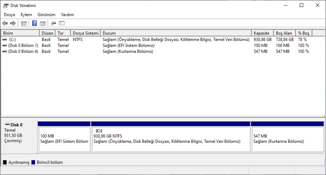This screenshot has height=175, width=326.
Task: Select the 100 MB EFI partition block
Action: [64, 136]
